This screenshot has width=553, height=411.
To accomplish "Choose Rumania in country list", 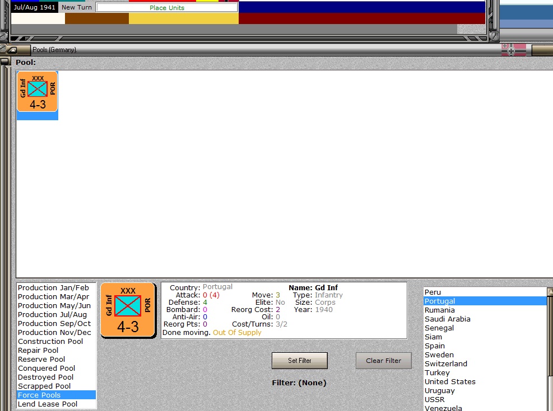I will pos(485,310).
